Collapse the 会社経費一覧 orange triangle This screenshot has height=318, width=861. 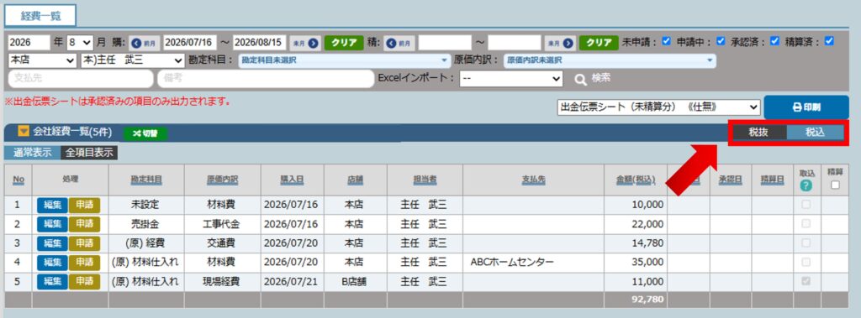(23, 132)
